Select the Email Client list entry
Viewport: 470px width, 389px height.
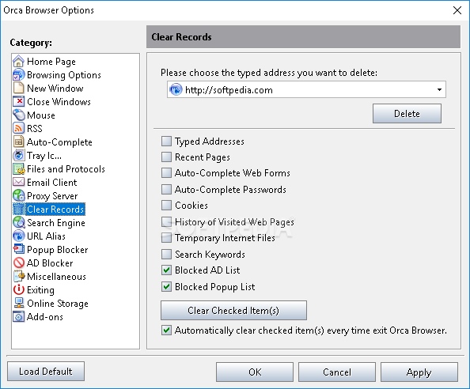[x=52, y=183]
